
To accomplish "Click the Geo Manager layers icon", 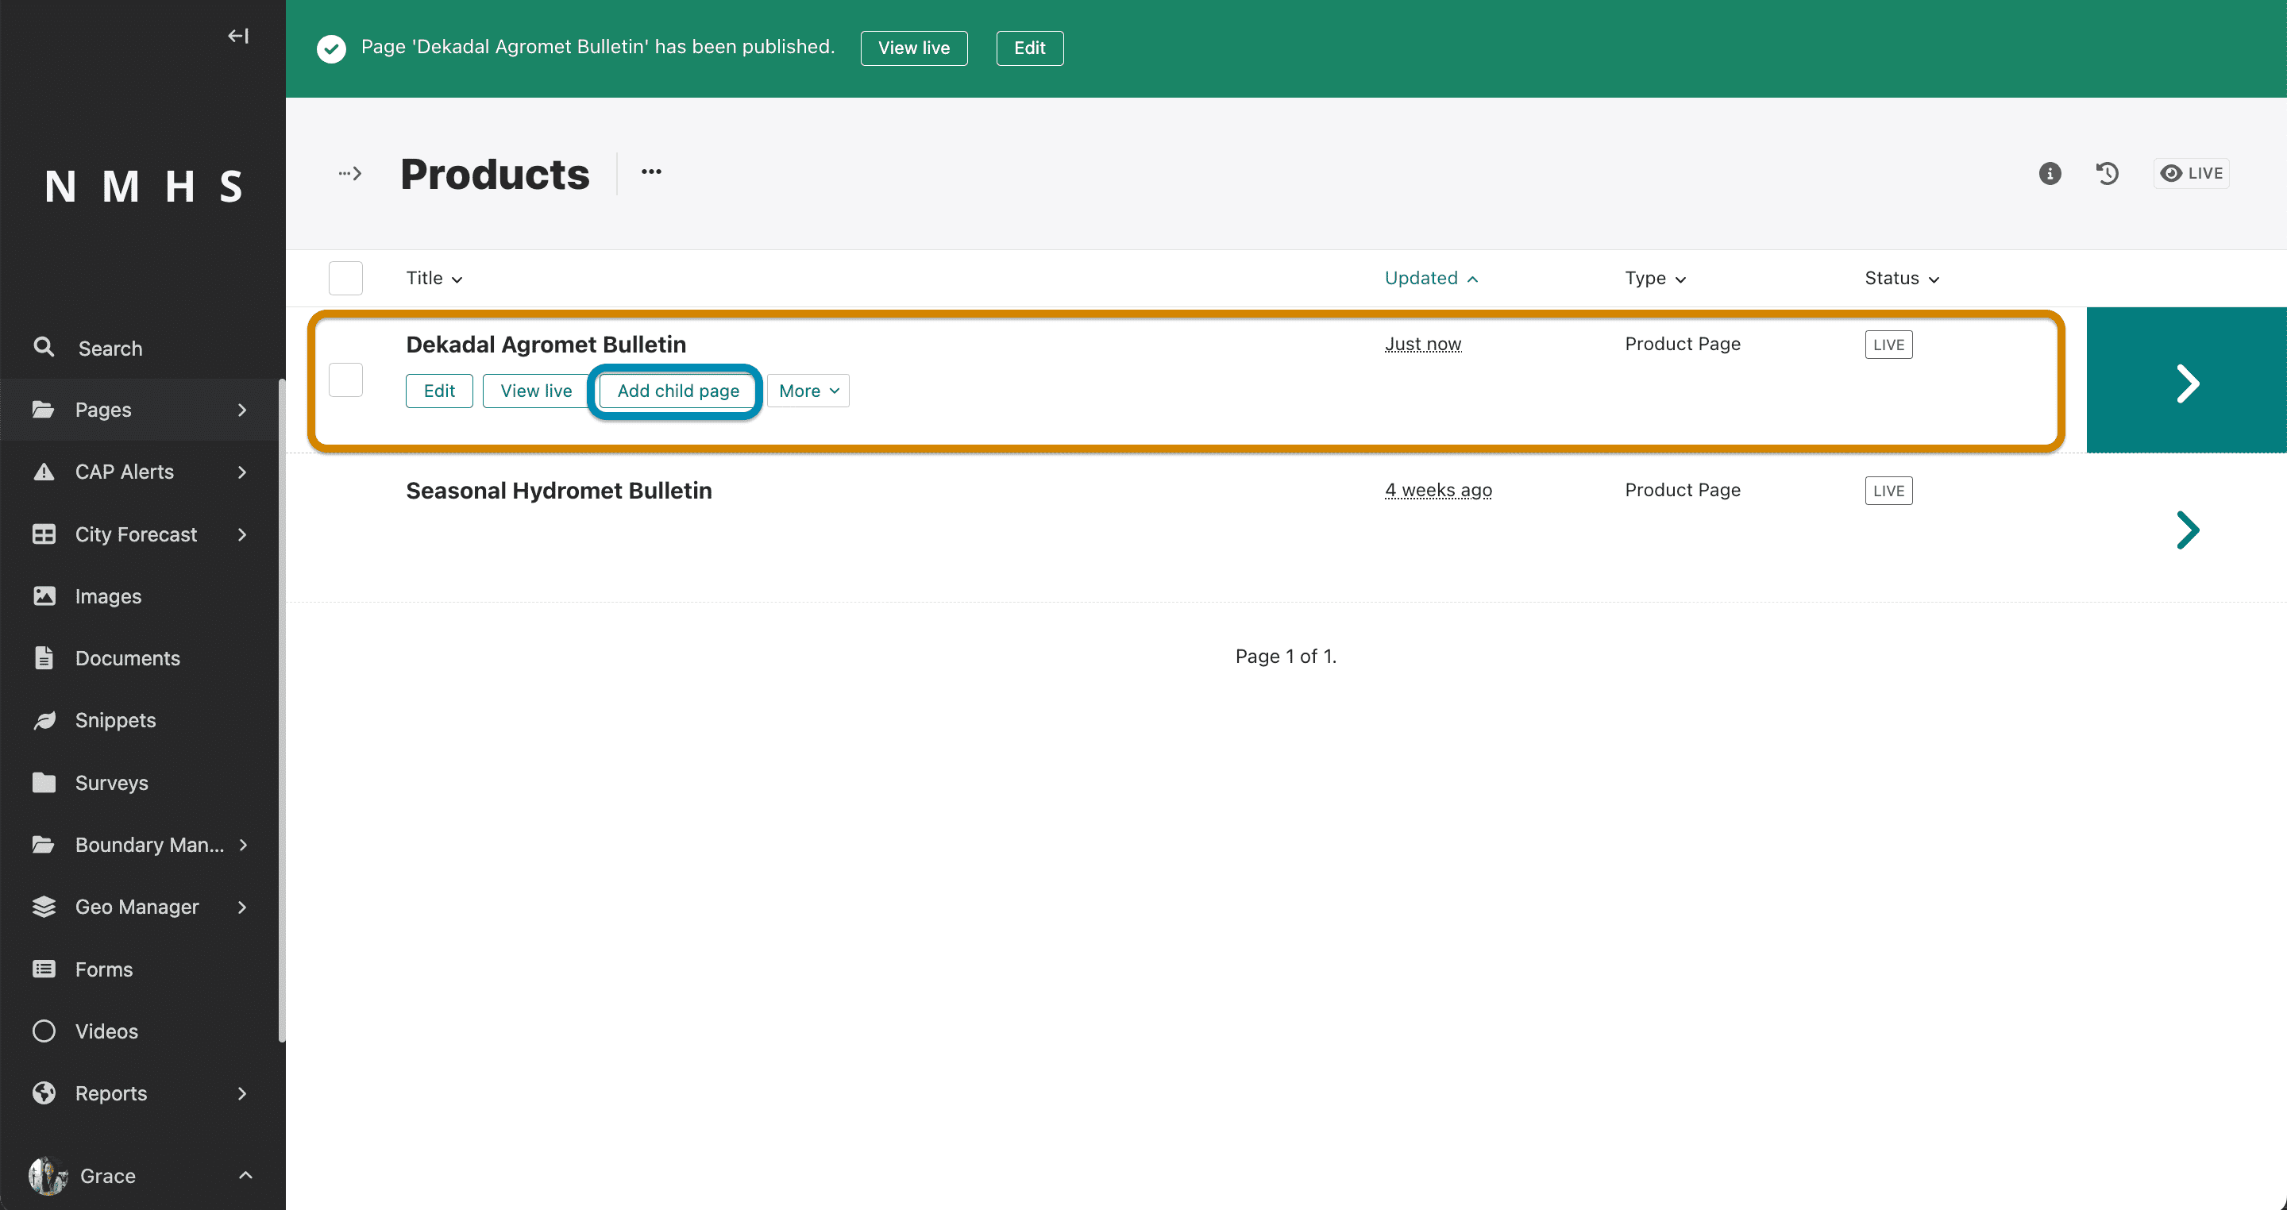I will [44, 907].
